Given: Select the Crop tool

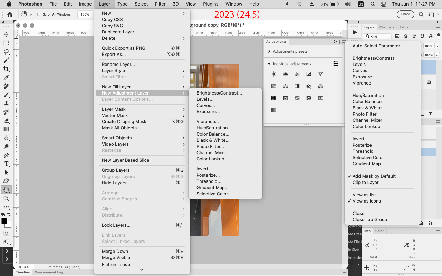Looking at the screenshot, I should (6, 69).
